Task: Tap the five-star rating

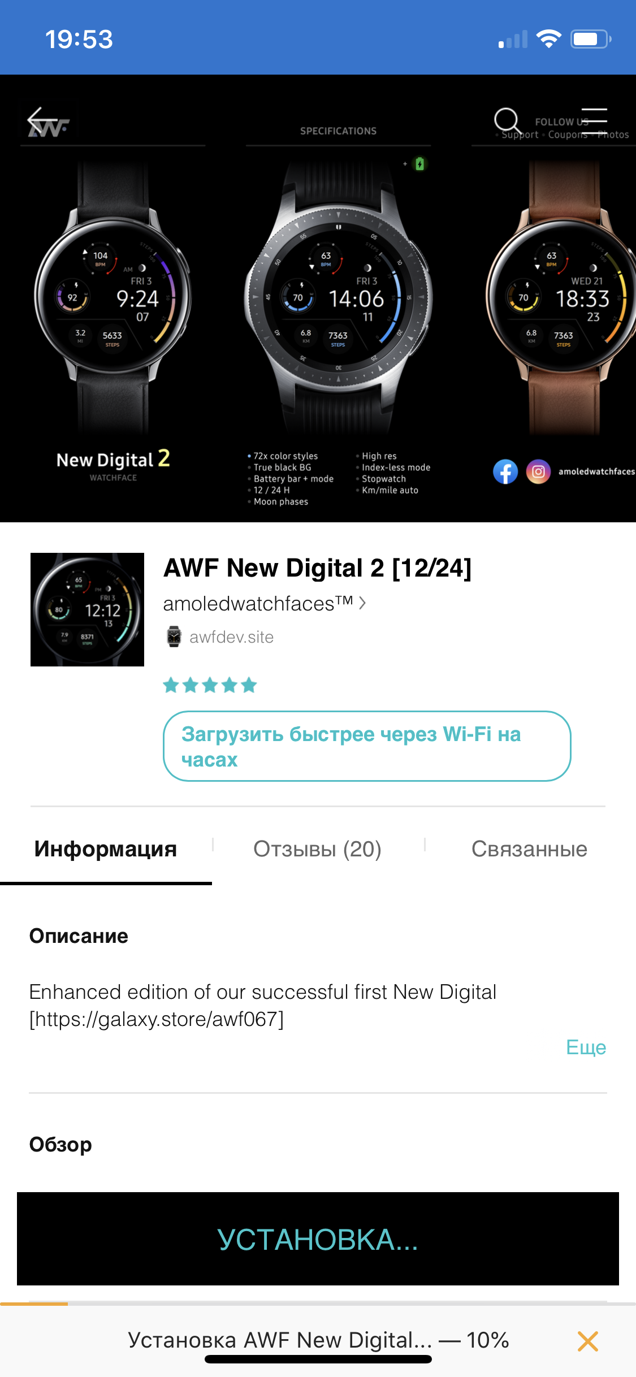Action: (210, 685)
